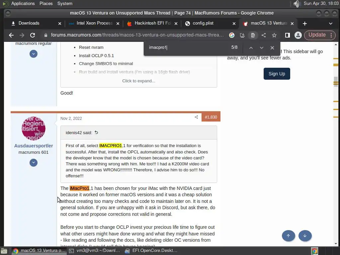This screenshot has height=255, width=340.
Task: View site information lock icon
Action: (x=45, y=35)
